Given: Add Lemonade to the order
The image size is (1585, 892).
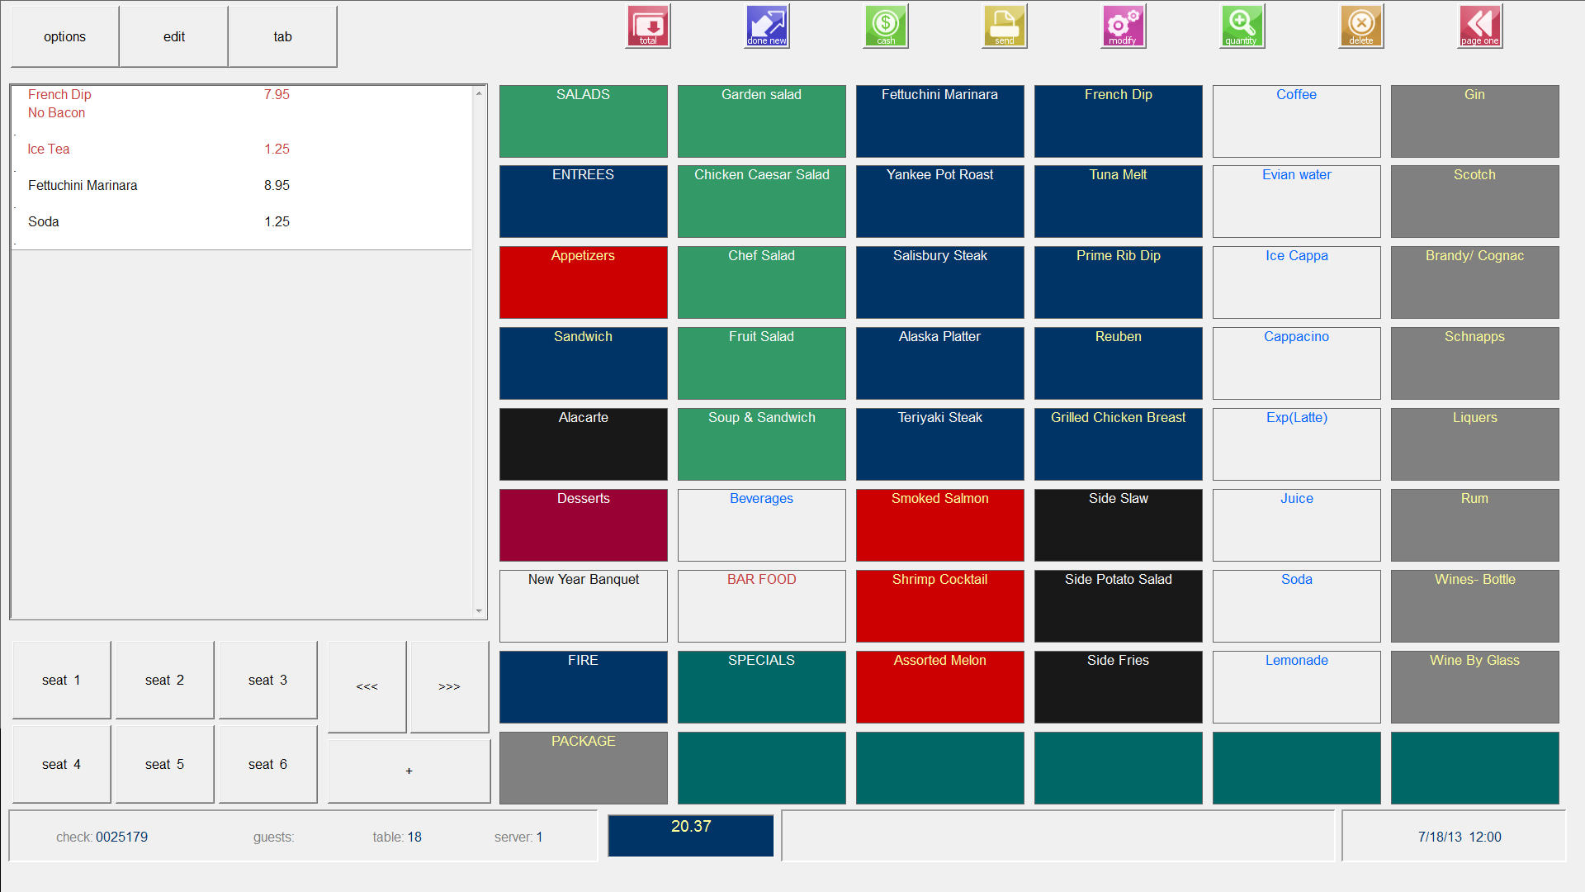Looking at the screenshot, I should pyautogui.click(x=1297, y=687).
